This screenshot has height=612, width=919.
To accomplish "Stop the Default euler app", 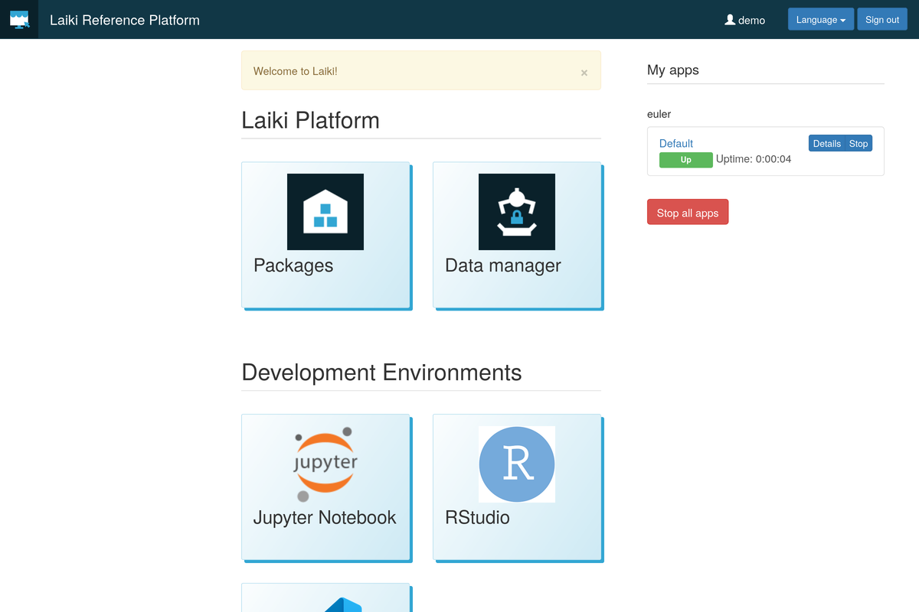I will pos(858,143).
